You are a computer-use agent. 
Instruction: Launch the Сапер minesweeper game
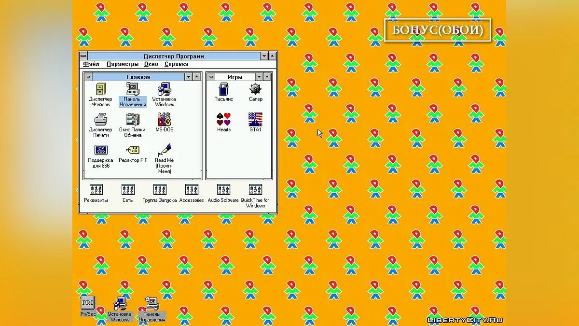click(x=255, y=89)
